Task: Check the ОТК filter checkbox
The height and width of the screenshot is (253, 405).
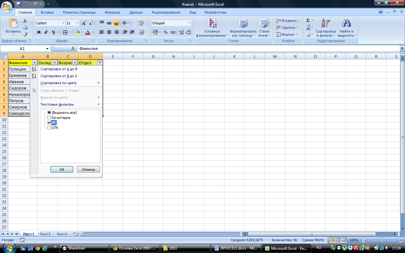Action: tap(49, 128)
